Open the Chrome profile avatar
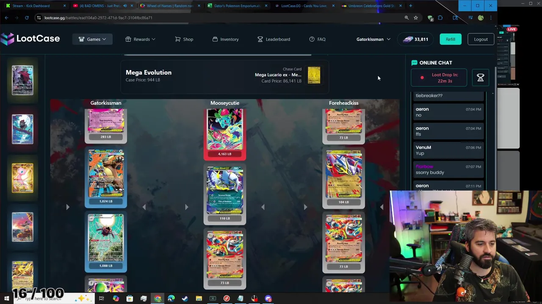542x304 pixels. click(481, 18)
